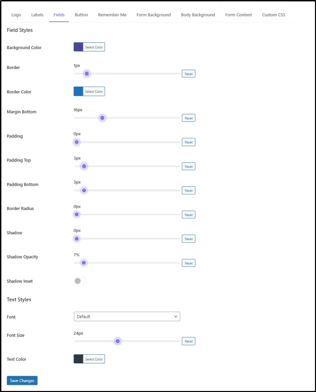The image size is (316, 392).
Task: Open the Body Background tab
Action: click(x=198, y=15)
